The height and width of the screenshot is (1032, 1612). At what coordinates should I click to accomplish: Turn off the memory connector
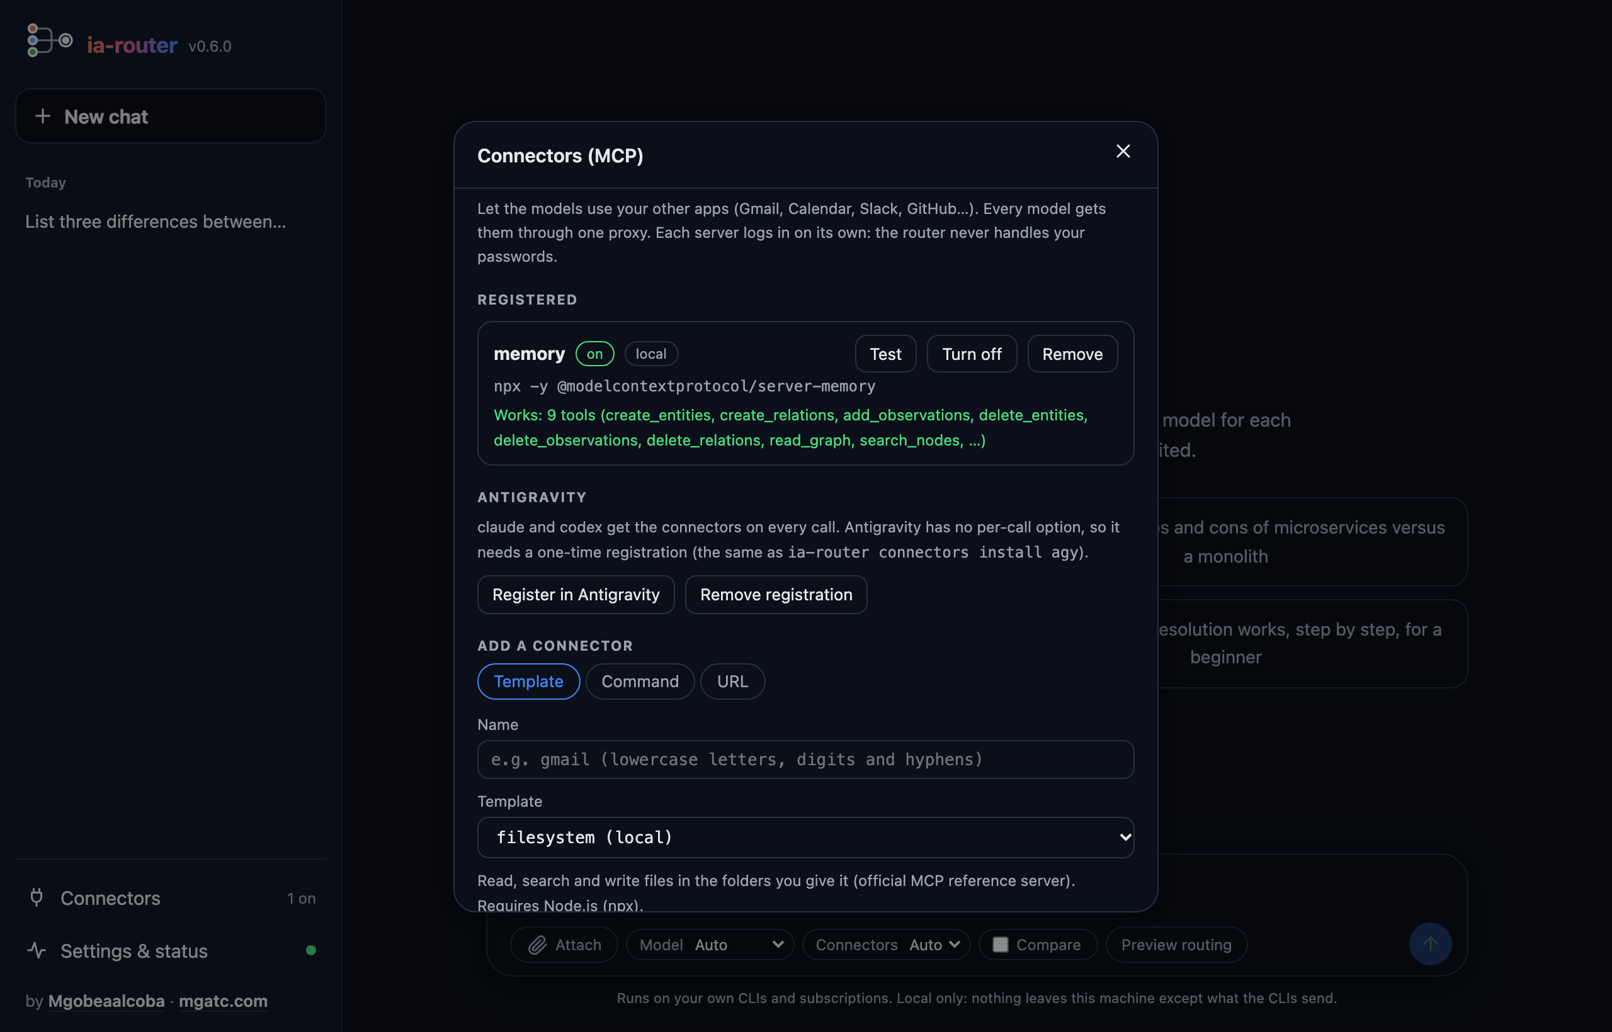[x=972, y=354]
